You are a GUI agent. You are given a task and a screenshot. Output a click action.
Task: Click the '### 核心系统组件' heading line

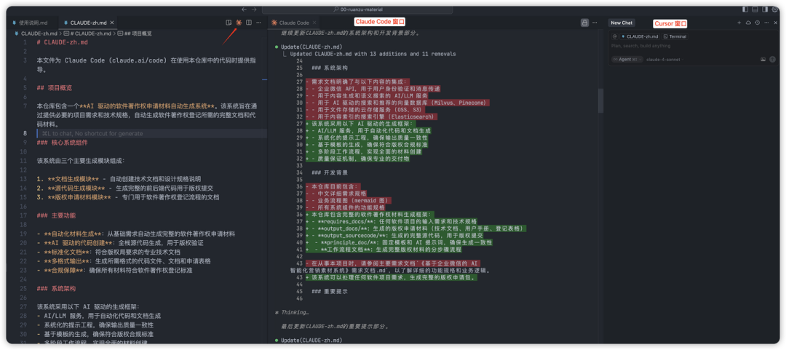click(x=62, y=143)
